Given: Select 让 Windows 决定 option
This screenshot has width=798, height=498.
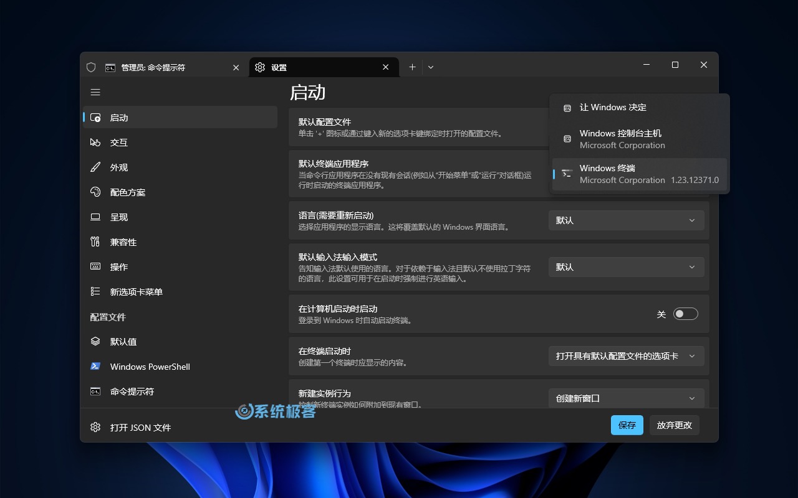Looking at the screenshot, I should click(x=640, y=108).
